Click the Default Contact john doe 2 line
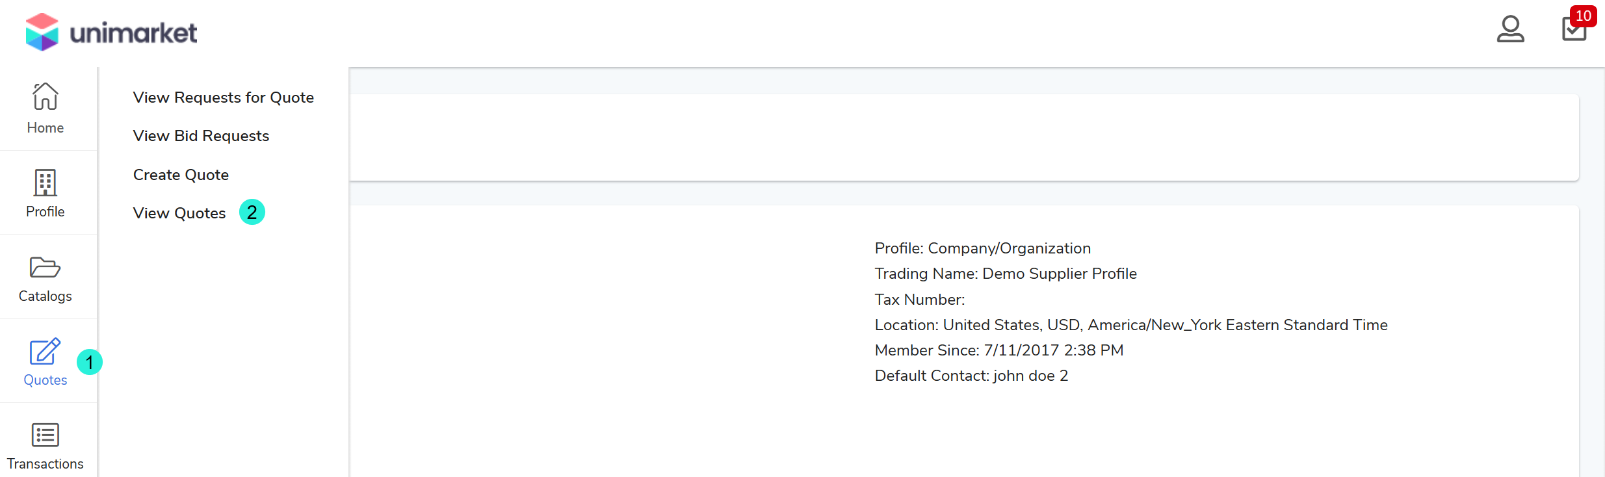Viewport: 1605px width, 477px height. 971,376
